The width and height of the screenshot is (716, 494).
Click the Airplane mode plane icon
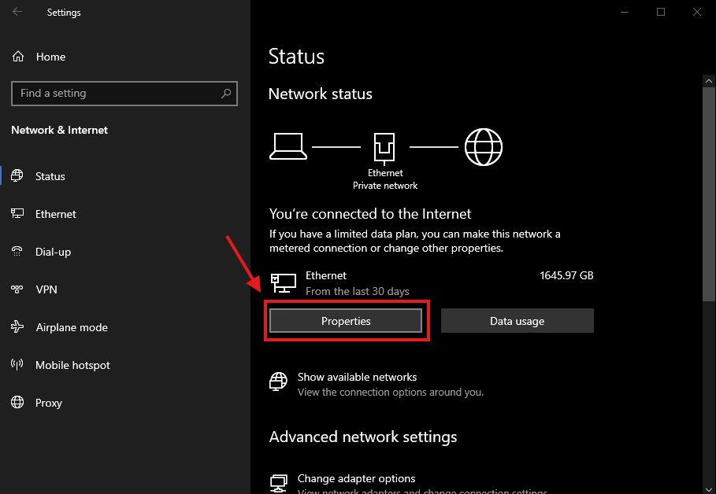pos(17,326)
